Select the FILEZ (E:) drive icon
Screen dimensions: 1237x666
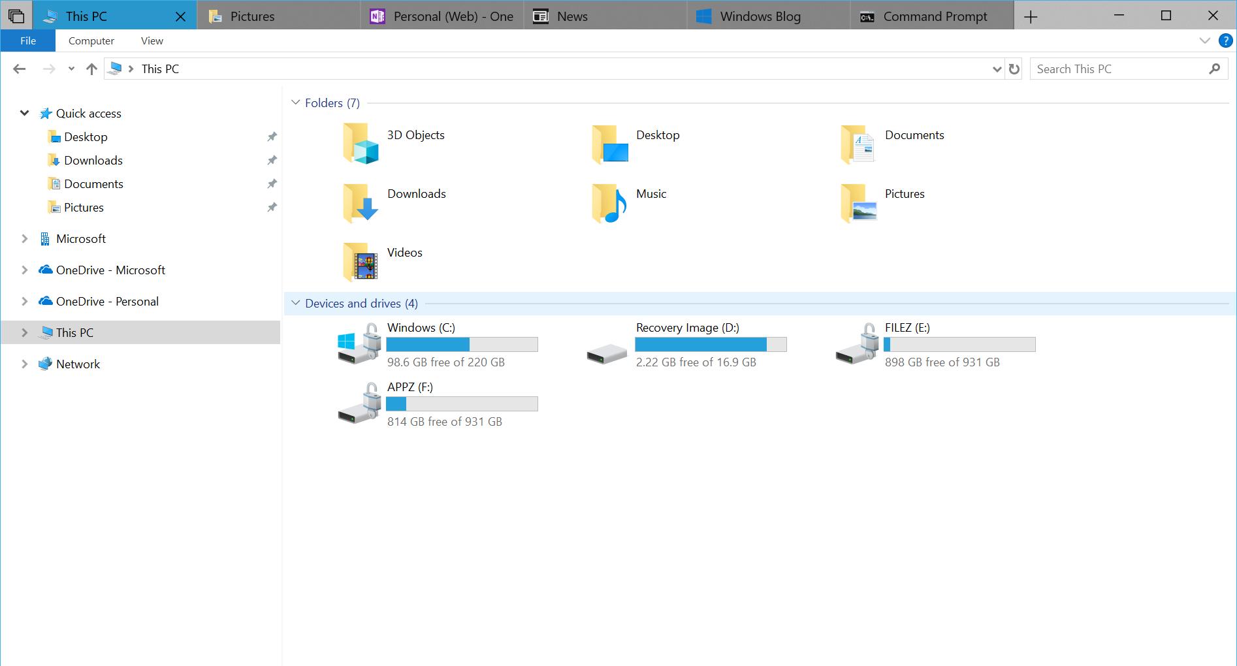pos(858,344)
